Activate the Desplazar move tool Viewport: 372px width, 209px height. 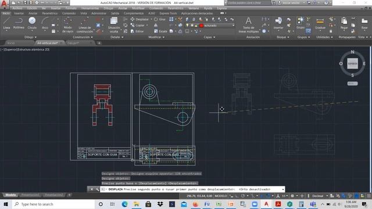tap(139, 19)
